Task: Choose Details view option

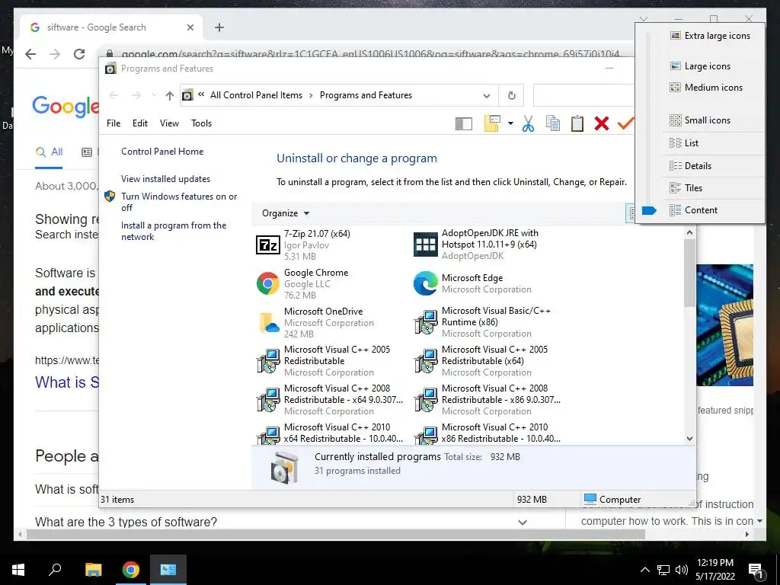Action: pyautogui.click(x=690, y=166)
